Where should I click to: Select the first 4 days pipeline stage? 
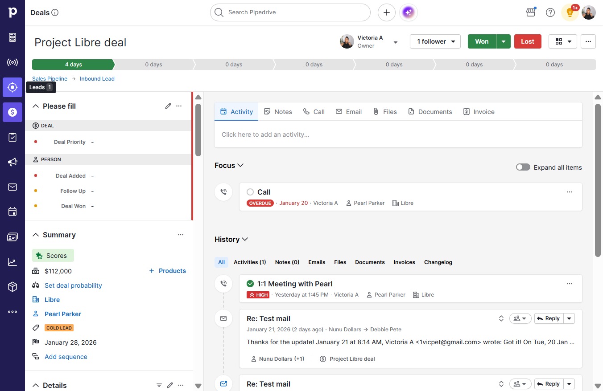pyautogui.click(x=73, y=65)
